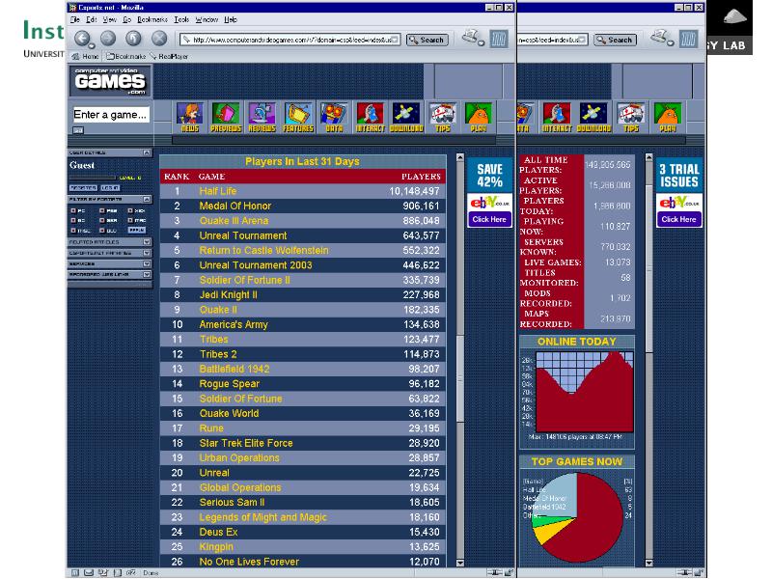
Task: Click the Play icon in the right window
Action: point(667,117)
